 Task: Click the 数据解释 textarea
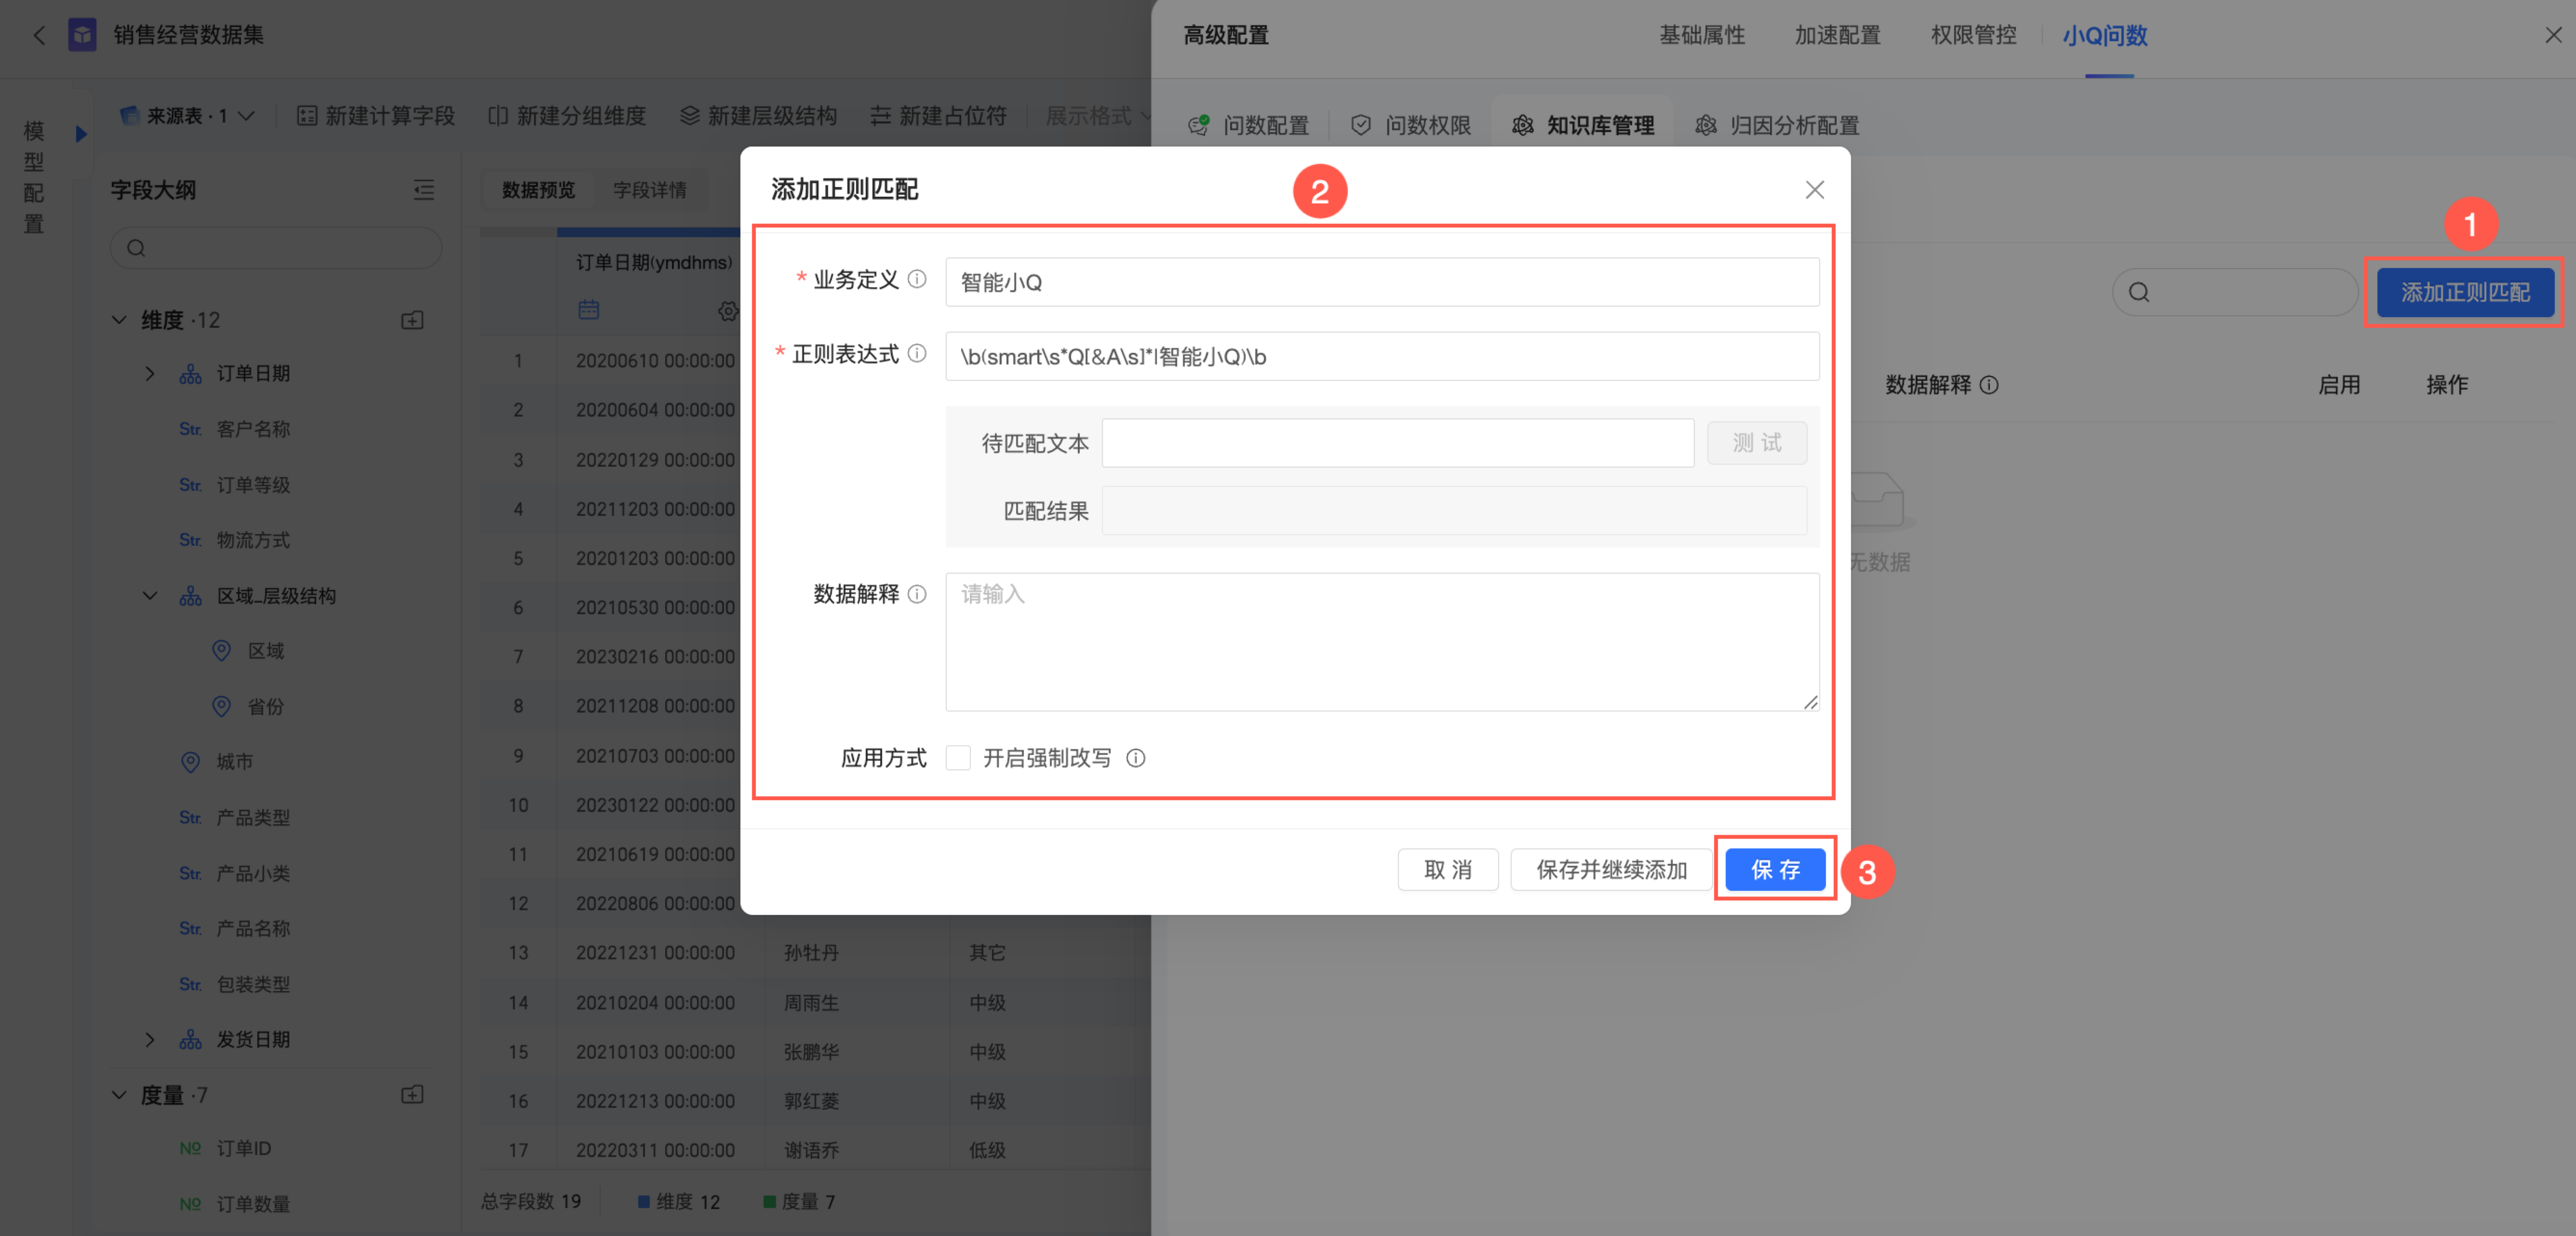click(x=1382, y=642)
